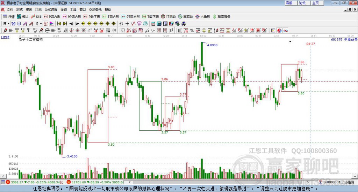Open the calendar icon in second toolbar
The height and width of the screenshot is (192, 358).
(x=153, y=24)
